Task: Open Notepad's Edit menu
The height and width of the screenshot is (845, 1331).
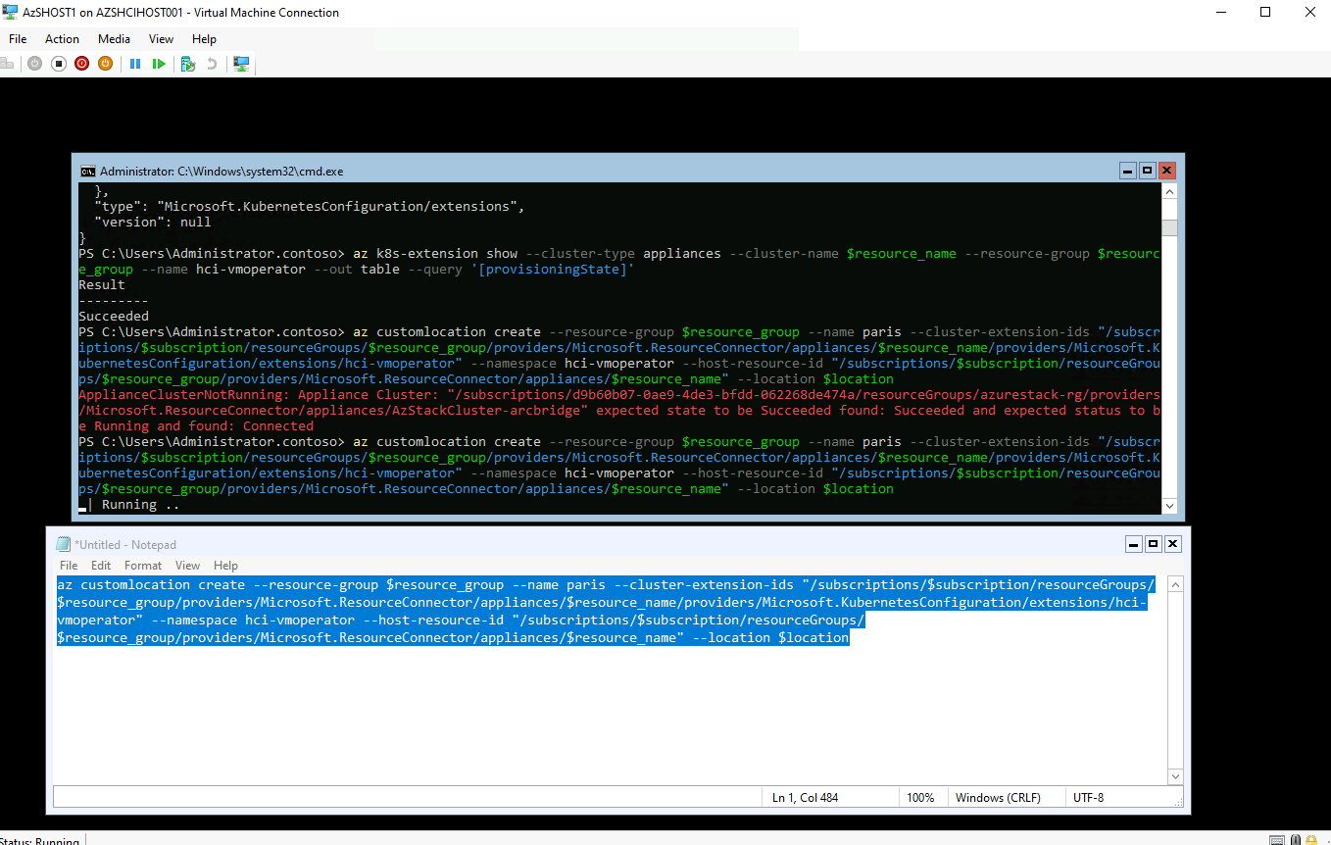Action: coord(101,566)
